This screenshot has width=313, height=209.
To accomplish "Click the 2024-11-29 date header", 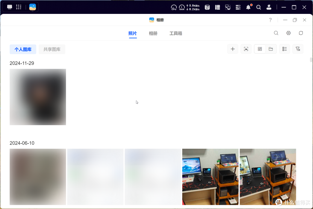I will 22,63.
